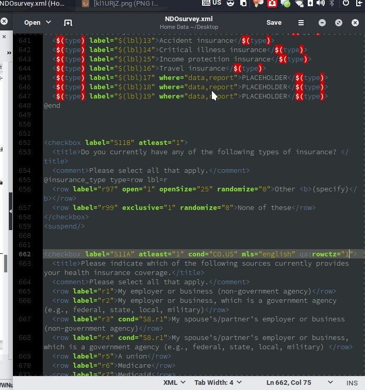365x390 pixels.
Task: Click "@insurance_type type=row lbl=r" line
Action: pos(105,180)
